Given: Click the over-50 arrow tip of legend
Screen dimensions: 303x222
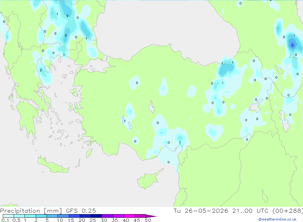Looking at the screenshot, I should pos(151,216).
